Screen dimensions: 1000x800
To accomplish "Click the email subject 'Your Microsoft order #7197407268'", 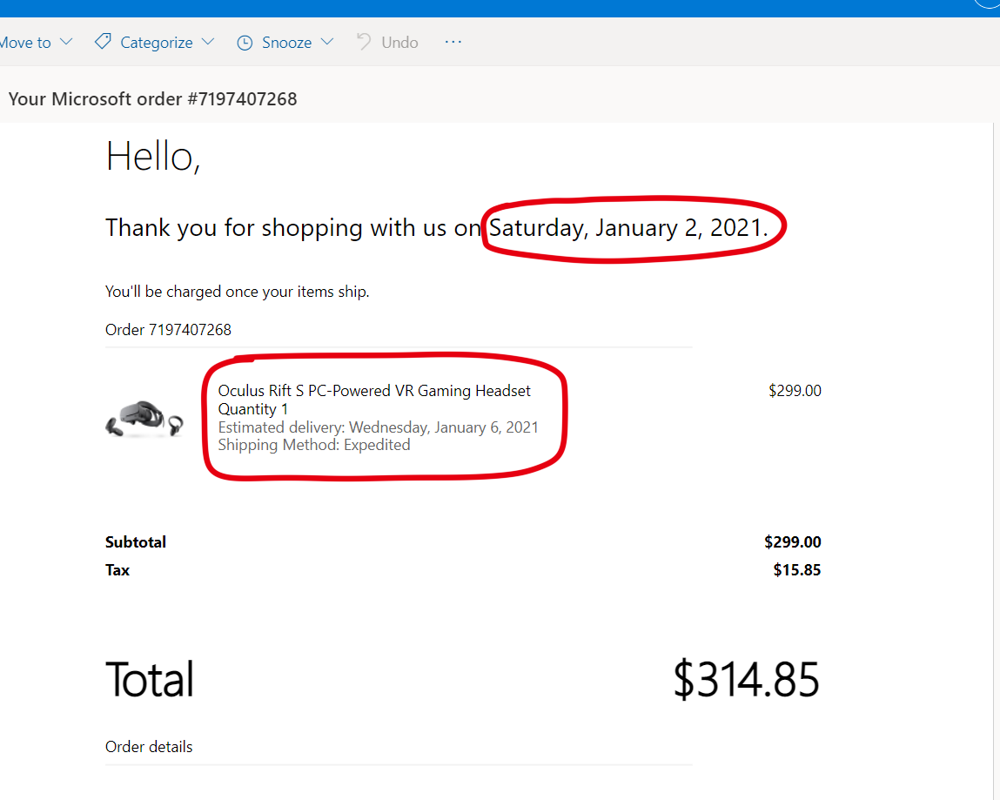I will 152,99.
